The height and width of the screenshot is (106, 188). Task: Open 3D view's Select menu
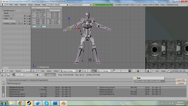(x=49, y=71)
